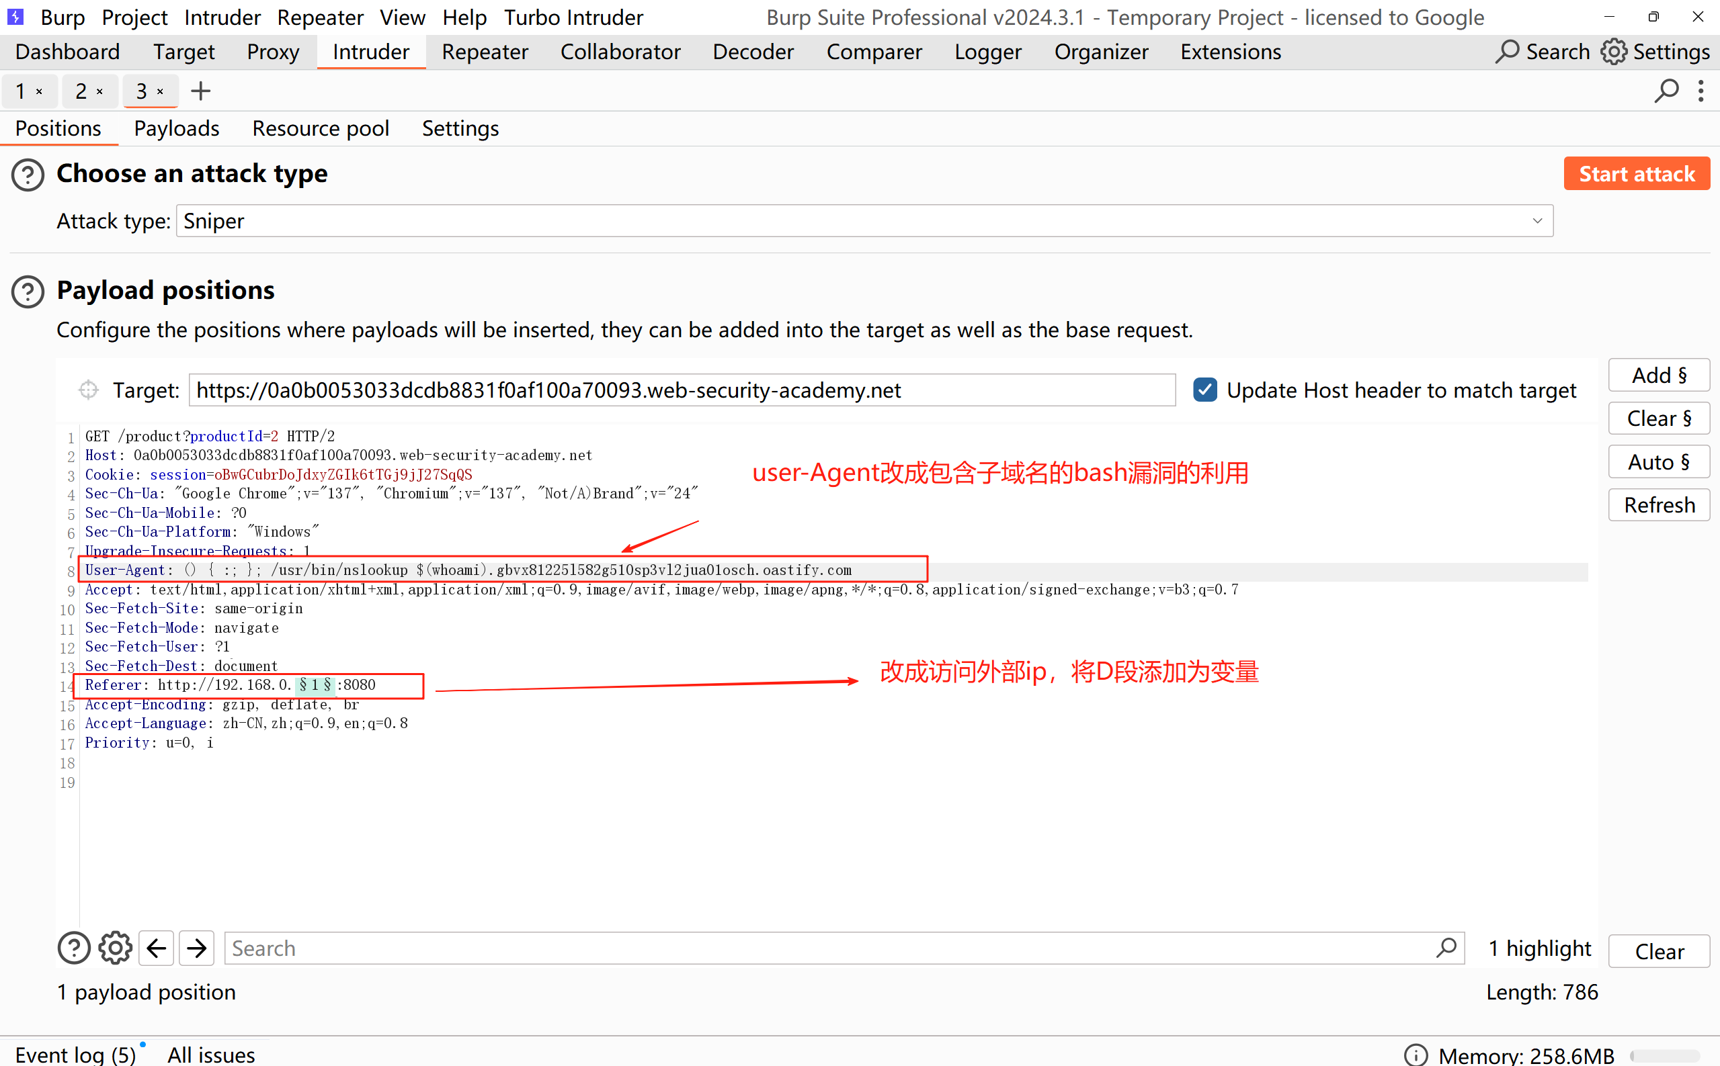Open the three-dot tab options menu
This screenshot has width=1720, height=1066.
1701,91
